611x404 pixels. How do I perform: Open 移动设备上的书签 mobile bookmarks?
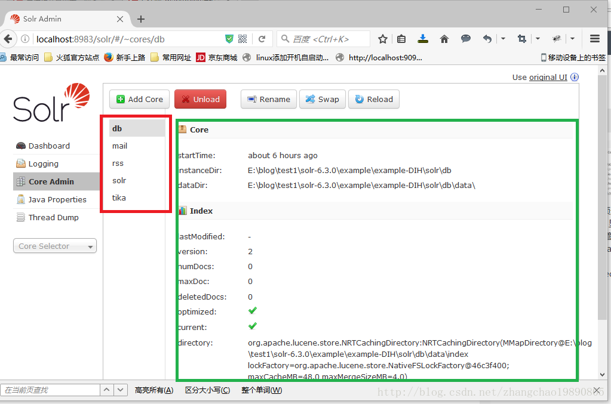tap(573, 58)
